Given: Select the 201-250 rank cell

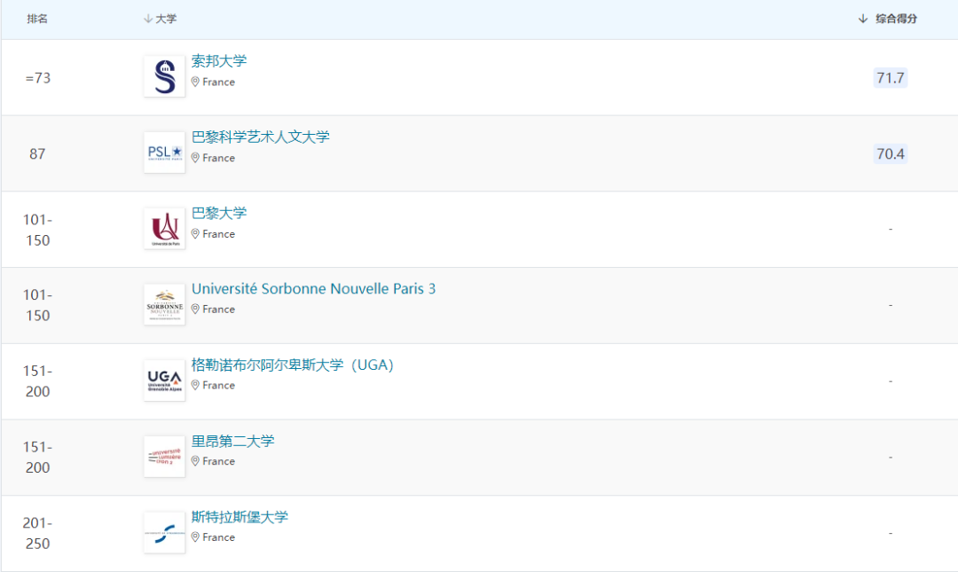Looking at the screenshot, I should [37, 534].
